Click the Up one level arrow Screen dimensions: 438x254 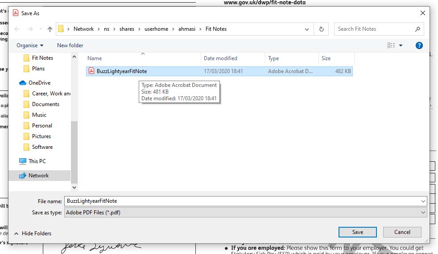coord(50,29)
